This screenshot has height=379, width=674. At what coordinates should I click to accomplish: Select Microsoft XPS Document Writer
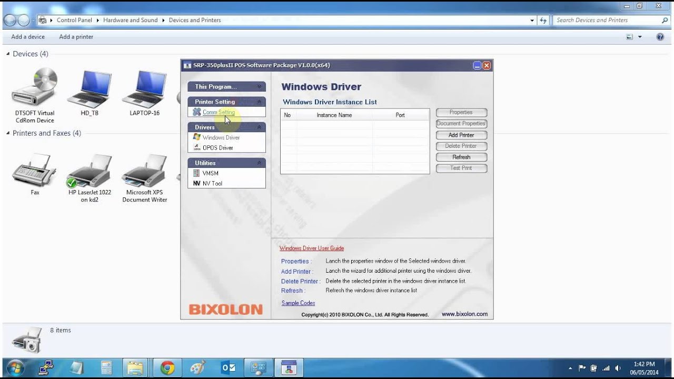pyautogui.click(x=144, y=177)
